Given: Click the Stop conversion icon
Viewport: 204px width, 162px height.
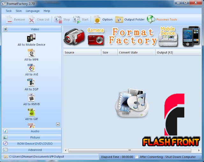Looking at the screenshot, I should [x=58, y=20].
